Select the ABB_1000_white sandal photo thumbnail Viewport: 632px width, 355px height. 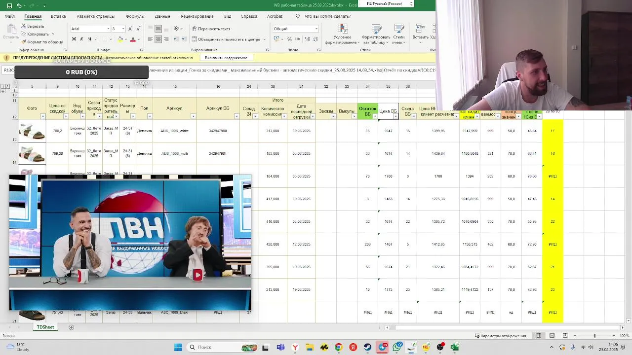coord(32,131)
